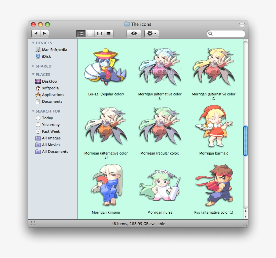The image size is (276, 258).
Task: Expand the SHARED section
Action: 33,66
